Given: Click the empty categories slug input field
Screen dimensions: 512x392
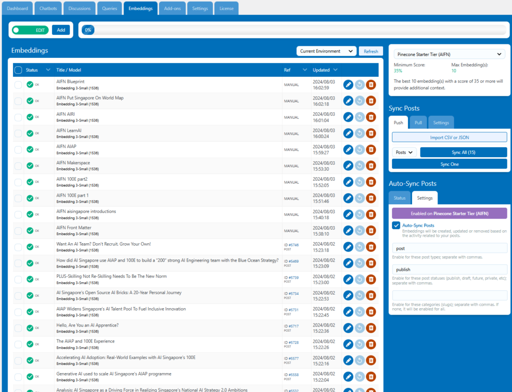Looking at the screenshot, I should [x=449, y=295].
